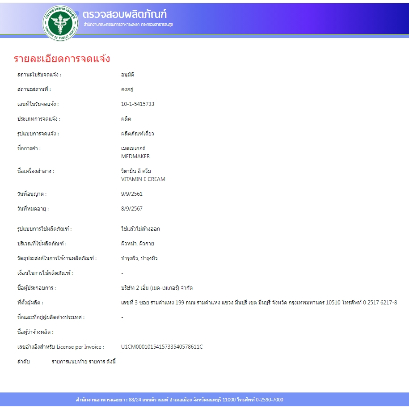Click the usage type value ใช้แล้วไม่ล้างออก
Screen dimensions: 409x409
coord(140,229)
